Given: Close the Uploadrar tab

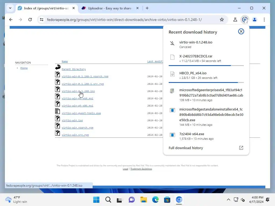Looking at the screenshot, I should coord(137,8).
